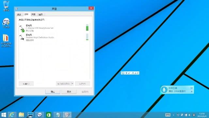The width and height of the screenshot is (209, 118).
Task: Click the input method tray icon
Action: point(194,115)
